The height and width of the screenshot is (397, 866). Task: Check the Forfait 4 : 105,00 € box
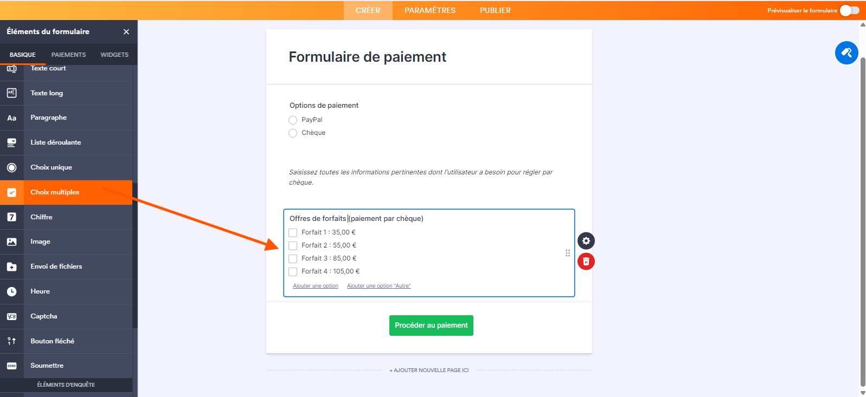click(293, 272)
